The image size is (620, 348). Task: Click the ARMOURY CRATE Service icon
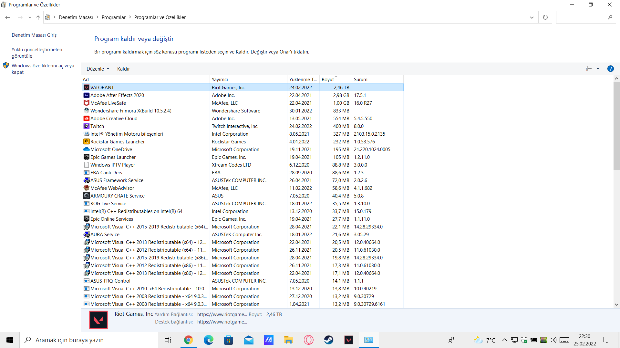tap(86, 196)
